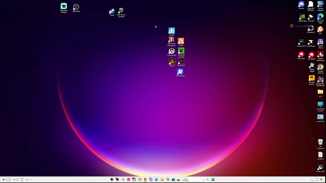
Task: Select the Rockstar Games Launcher icon
Action: click(312, 80)
